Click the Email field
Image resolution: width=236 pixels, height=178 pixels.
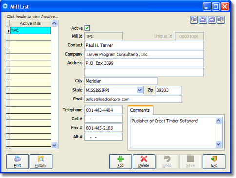pos(133,99)
